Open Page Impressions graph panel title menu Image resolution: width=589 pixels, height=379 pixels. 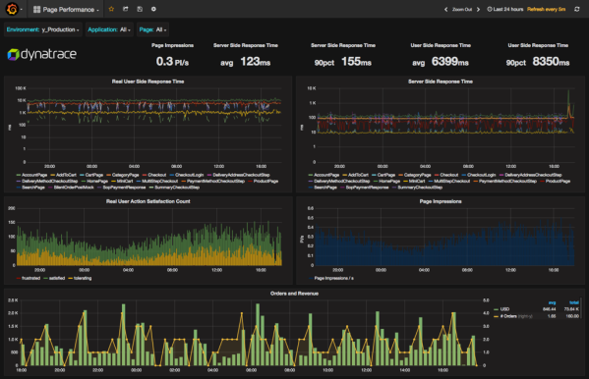tap(441, 201)
